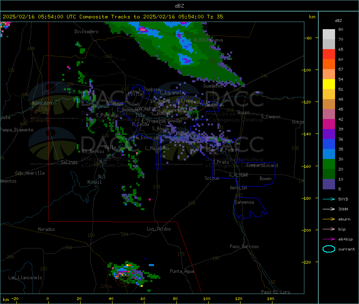Viewport: 359px width, 304px height.
Task: Pick the dark green 20 dBZ swatch
Action: (329, 174)
